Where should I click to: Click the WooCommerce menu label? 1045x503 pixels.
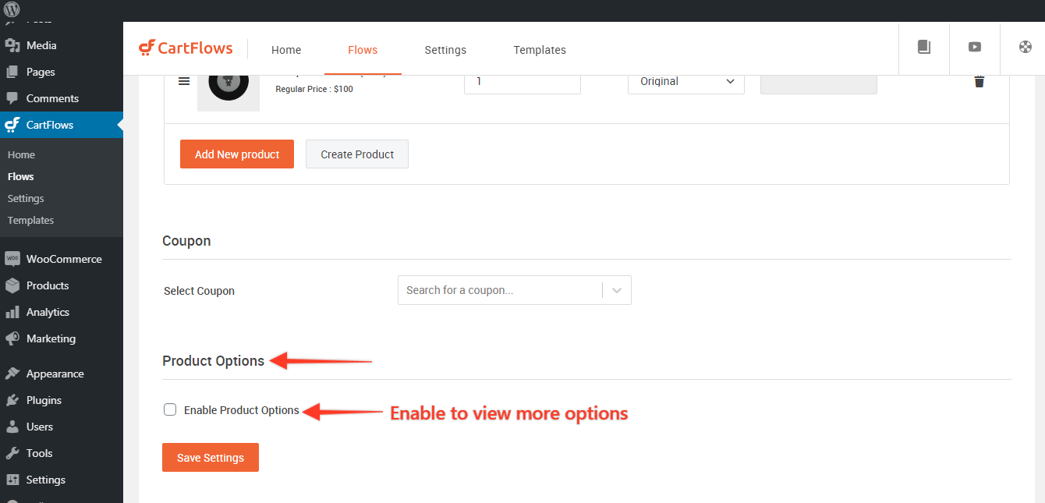64,259
